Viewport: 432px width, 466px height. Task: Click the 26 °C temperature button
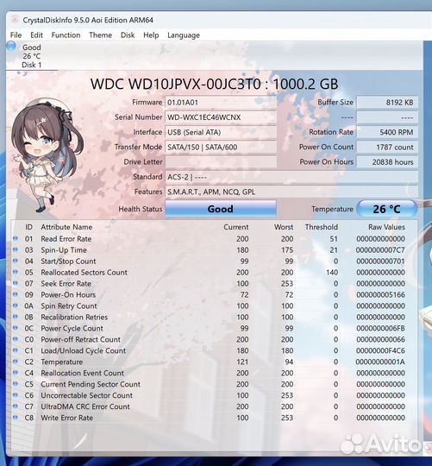[387, 209]
